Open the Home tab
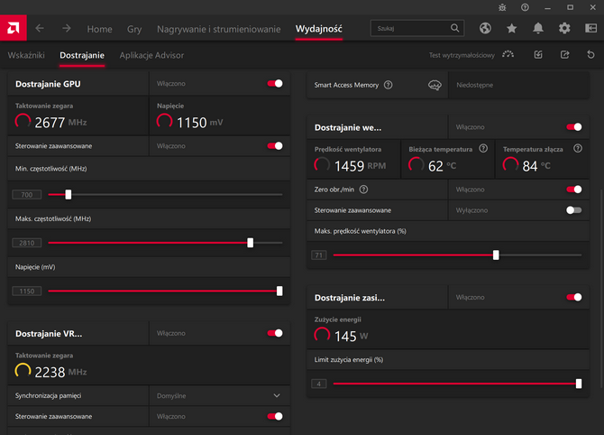 point(99,29)
